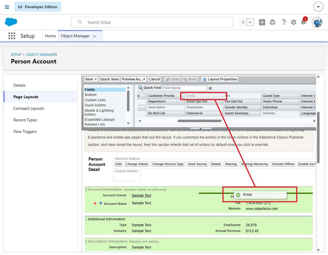Image resolution: width=328 pixels, height=255 pixels.
Task: Clear the Quick Find field with X icon
Action: tap(210, 88)
